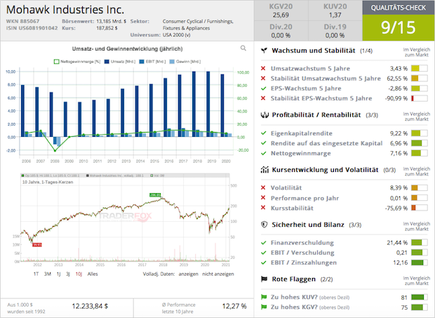
Task: Select the 1T chart time range
Action: coord(36,274)
